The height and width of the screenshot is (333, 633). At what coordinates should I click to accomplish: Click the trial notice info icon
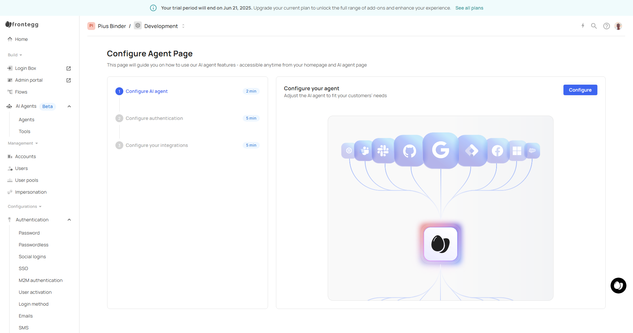coord(153,8)
